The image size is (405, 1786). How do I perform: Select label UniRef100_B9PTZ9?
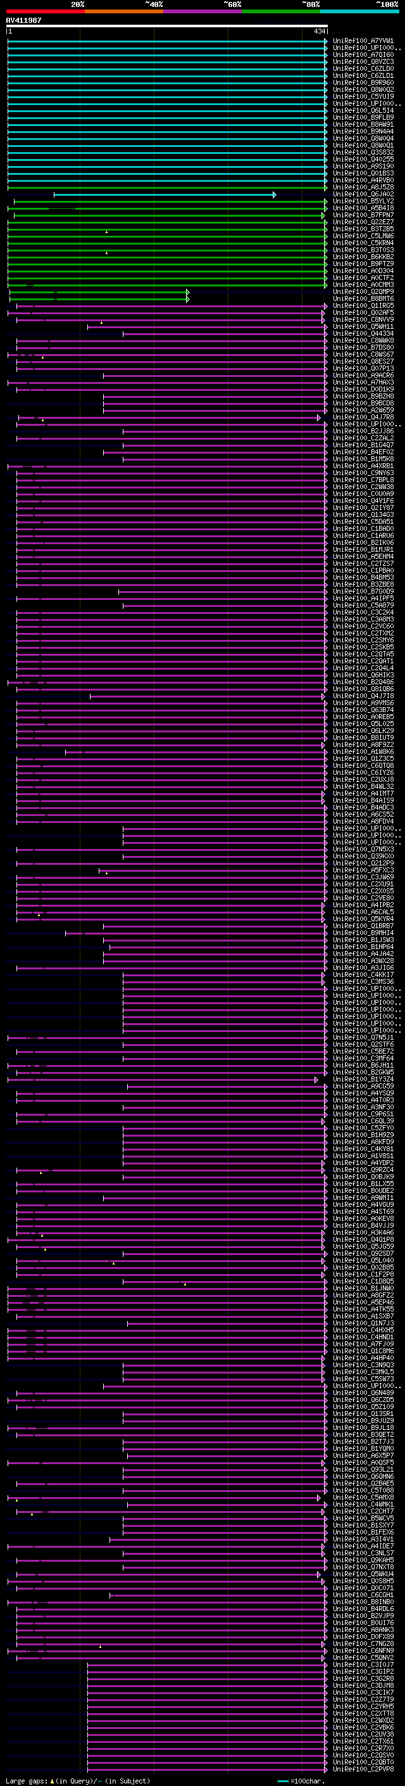coord(363,264)
